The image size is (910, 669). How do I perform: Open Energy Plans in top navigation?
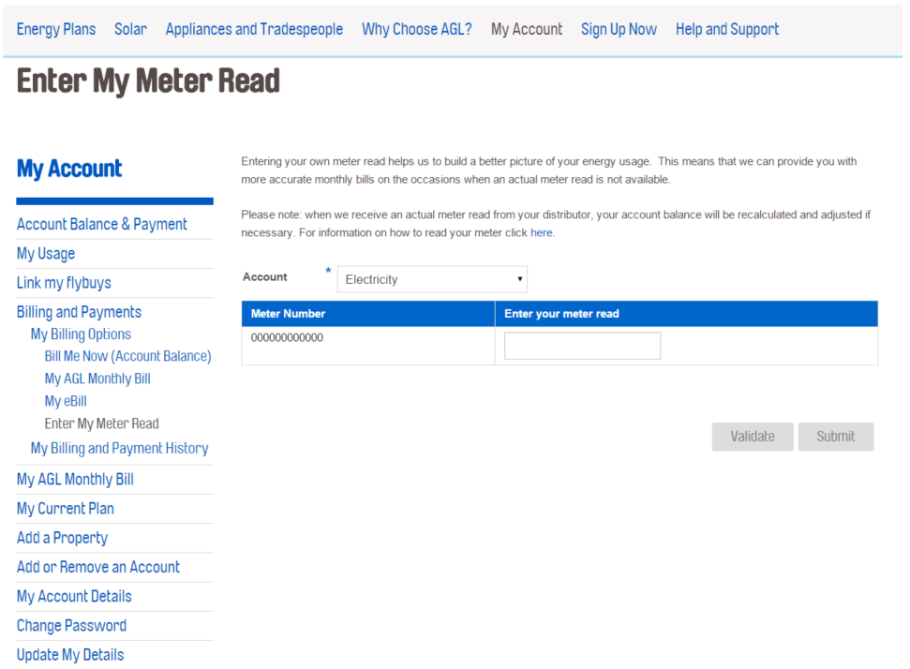coord(56,29)
